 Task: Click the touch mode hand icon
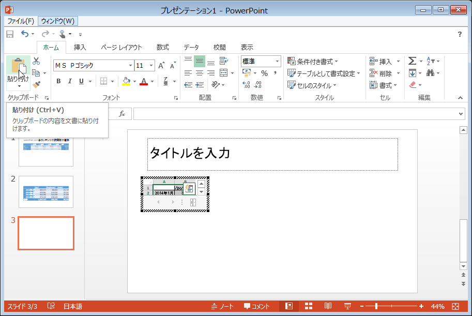pyautogui.click(x=63, y=34)
